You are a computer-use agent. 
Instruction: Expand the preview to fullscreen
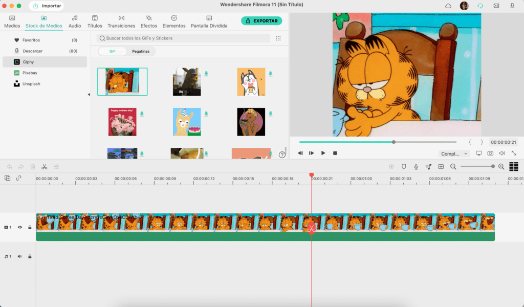(x=514, y=153)
